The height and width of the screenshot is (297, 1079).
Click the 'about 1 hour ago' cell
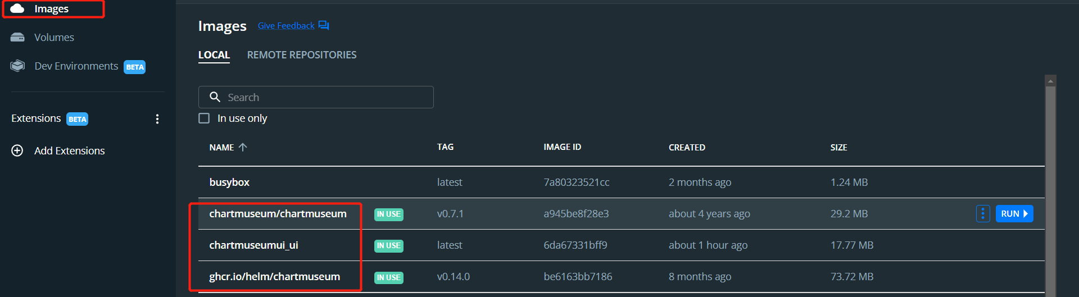pyautogui.click(x=708, y=245)
